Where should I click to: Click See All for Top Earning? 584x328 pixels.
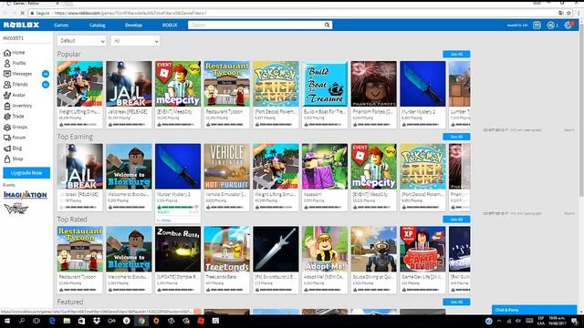(x=456, y=137)
